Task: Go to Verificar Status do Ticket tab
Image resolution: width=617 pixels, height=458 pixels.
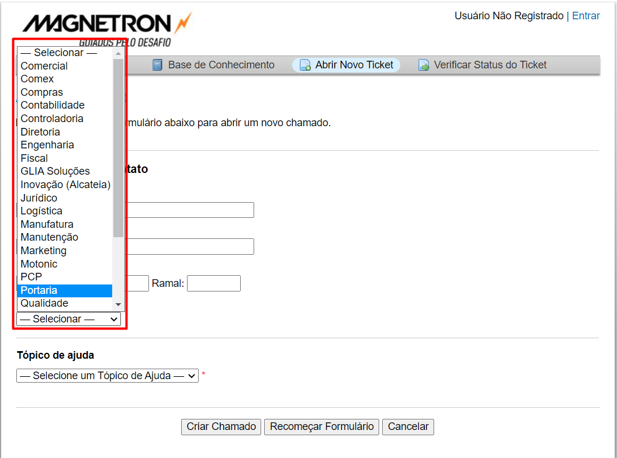Action: tap(490, 65)
